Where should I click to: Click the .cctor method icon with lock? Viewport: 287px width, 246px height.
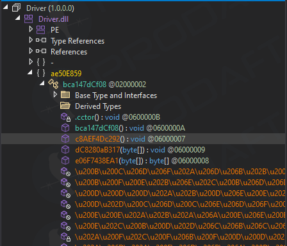[65, 117]
